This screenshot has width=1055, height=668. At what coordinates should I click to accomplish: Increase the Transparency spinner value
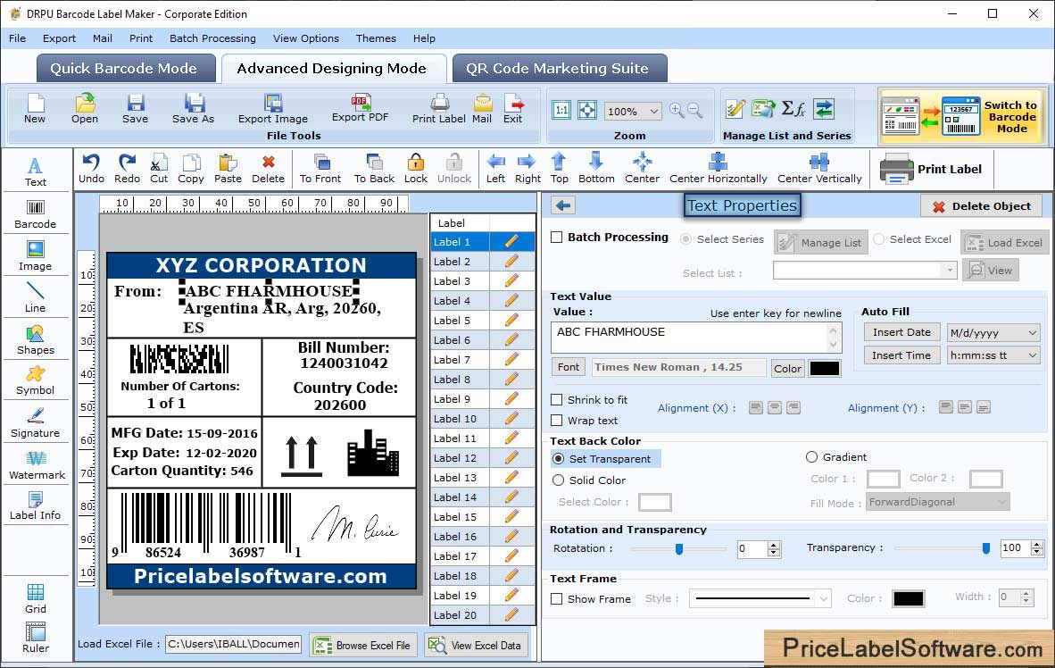pyautogui.click(x=1037, y=544)
